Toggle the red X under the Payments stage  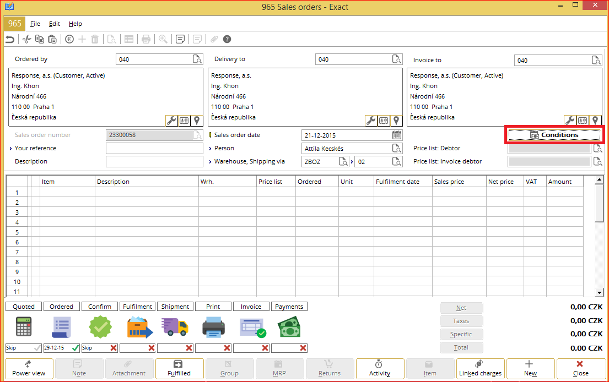[x=303, y=348]
